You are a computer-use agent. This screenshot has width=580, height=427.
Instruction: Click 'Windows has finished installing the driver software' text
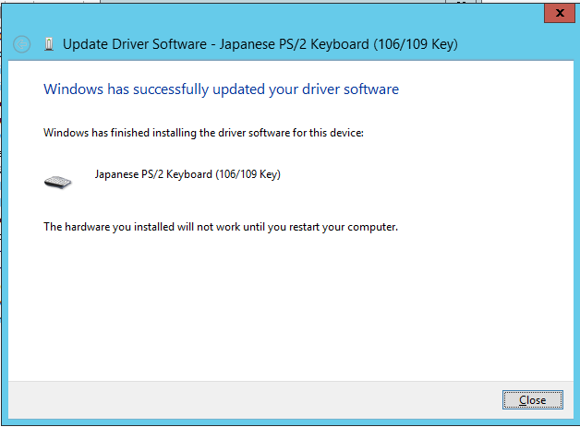click(x=203, y=133)
